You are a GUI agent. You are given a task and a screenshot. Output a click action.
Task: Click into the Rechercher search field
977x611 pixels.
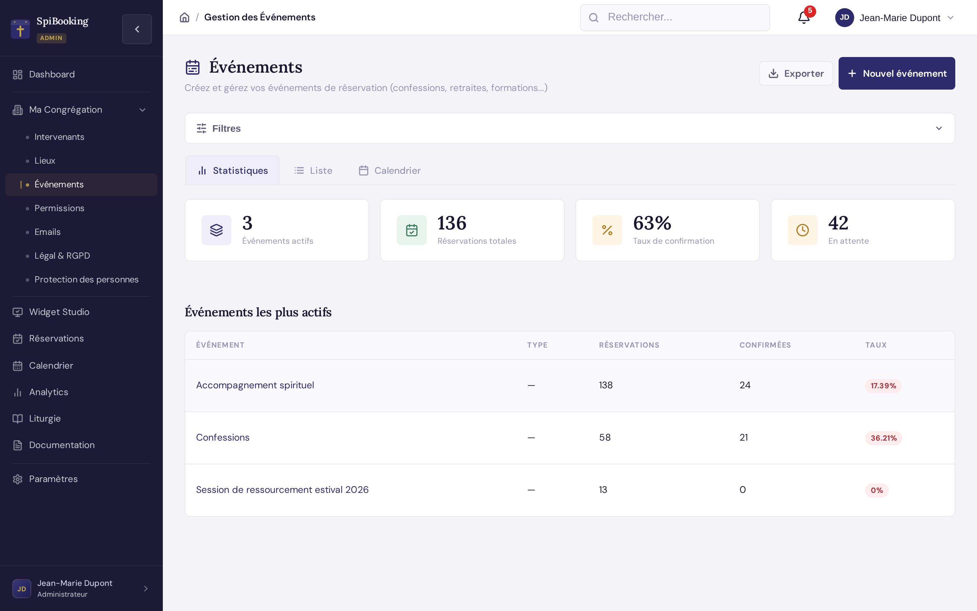coord(675,17)
